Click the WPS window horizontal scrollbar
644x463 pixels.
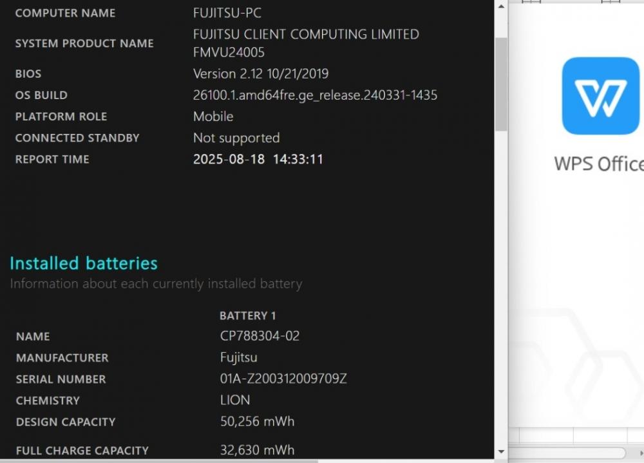pos(567,453)
